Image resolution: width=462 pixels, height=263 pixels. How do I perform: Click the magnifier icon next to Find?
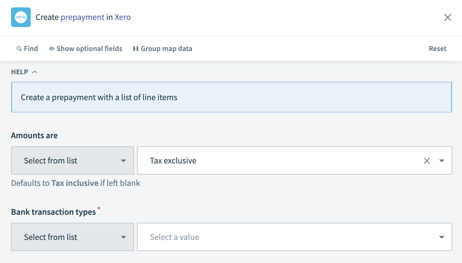coord(19,49)
